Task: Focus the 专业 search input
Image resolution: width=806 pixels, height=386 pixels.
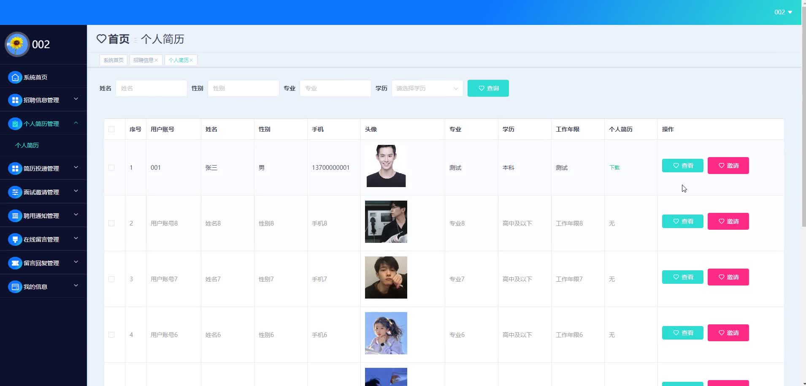Action: (335, 88)
